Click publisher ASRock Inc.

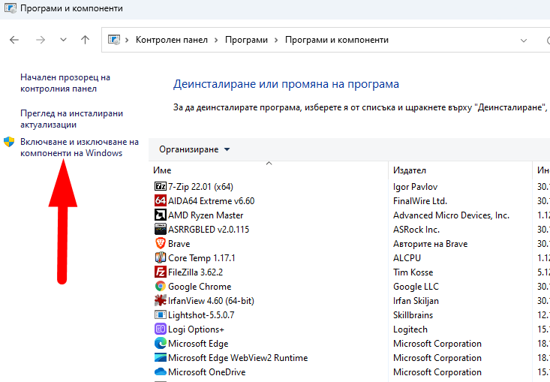pos(416,230)
